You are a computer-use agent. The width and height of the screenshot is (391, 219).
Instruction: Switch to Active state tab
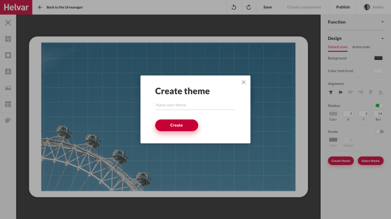361,47
